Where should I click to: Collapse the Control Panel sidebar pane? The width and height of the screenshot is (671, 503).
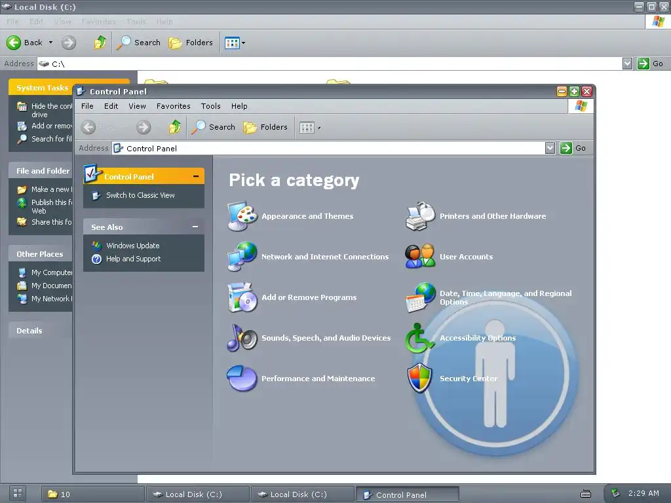coord(196,176)
